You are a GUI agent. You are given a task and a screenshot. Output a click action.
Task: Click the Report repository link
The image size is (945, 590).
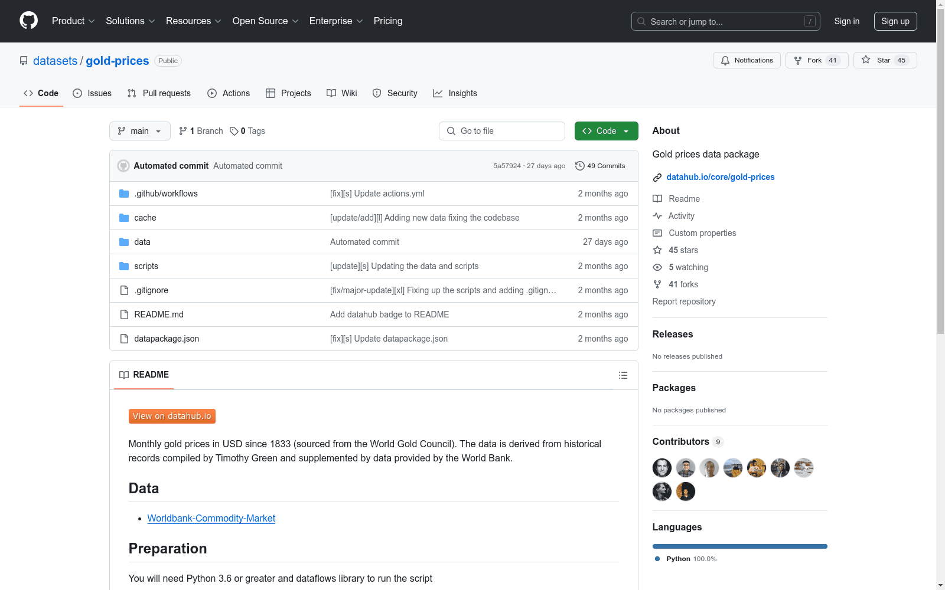(684, 301)
